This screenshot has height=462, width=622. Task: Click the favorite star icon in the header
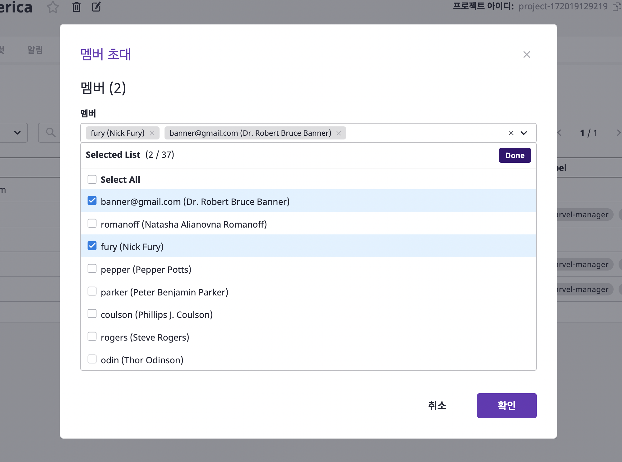click(53, 7)
